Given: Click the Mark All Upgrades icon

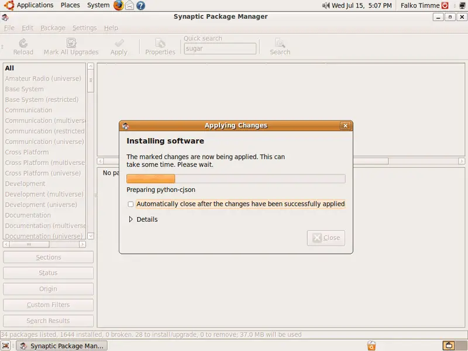Looking at the screenshot, I should [x=71, y=43].
